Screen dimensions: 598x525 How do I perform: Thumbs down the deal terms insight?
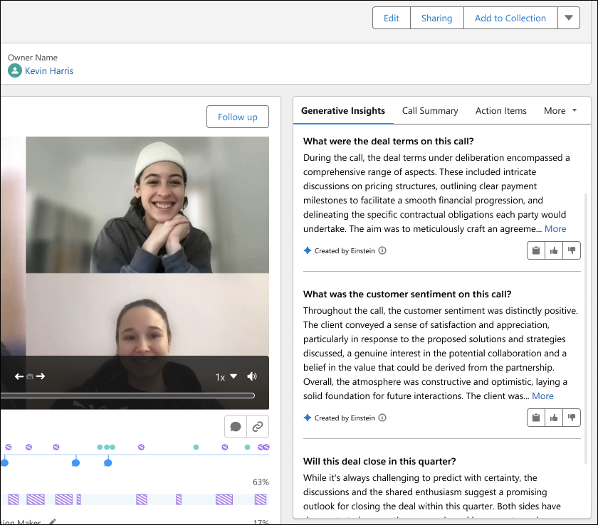point(572,250)
